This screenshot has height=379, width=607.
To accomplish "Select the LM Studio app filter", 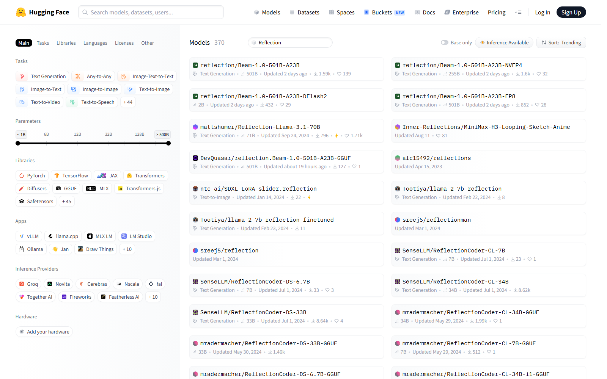I will (137, 236).
